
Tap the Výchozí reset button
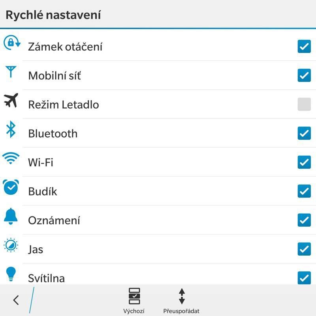(x=134, y=300)
